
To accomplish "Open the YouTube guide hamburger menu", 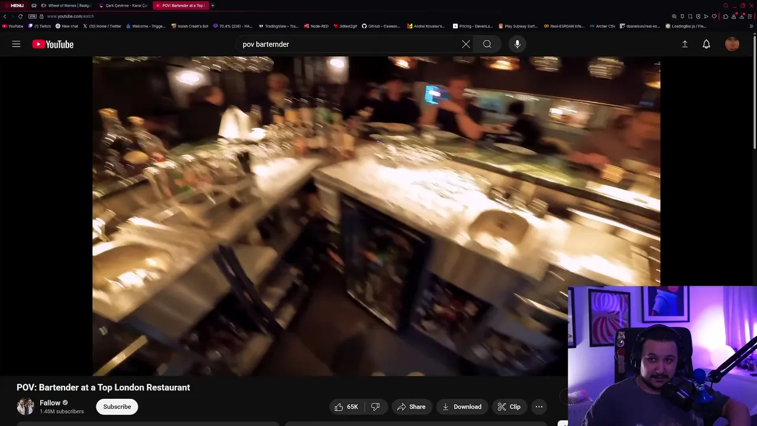I will [16, 44].
